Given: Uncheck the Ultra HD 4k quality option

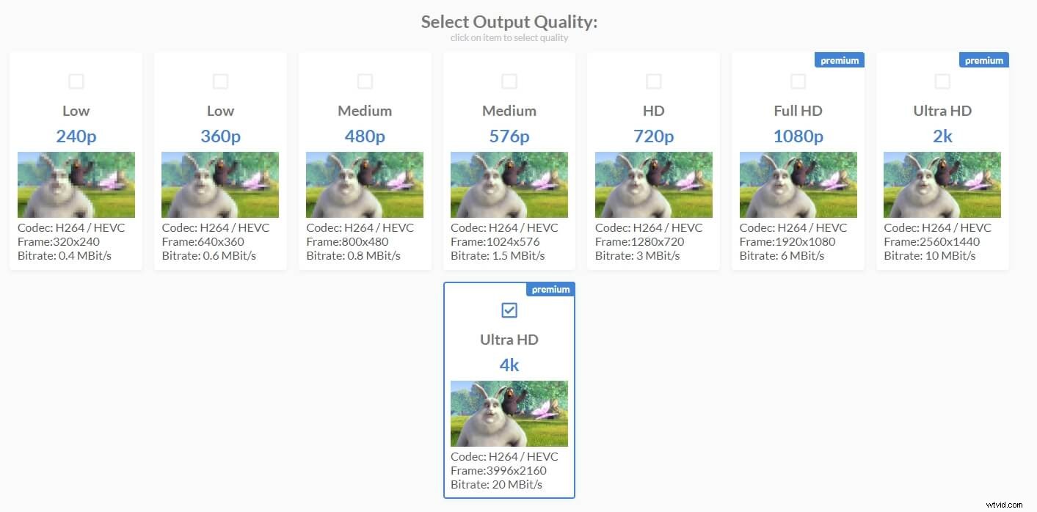Looking at the screenshot, I should 509,310.
